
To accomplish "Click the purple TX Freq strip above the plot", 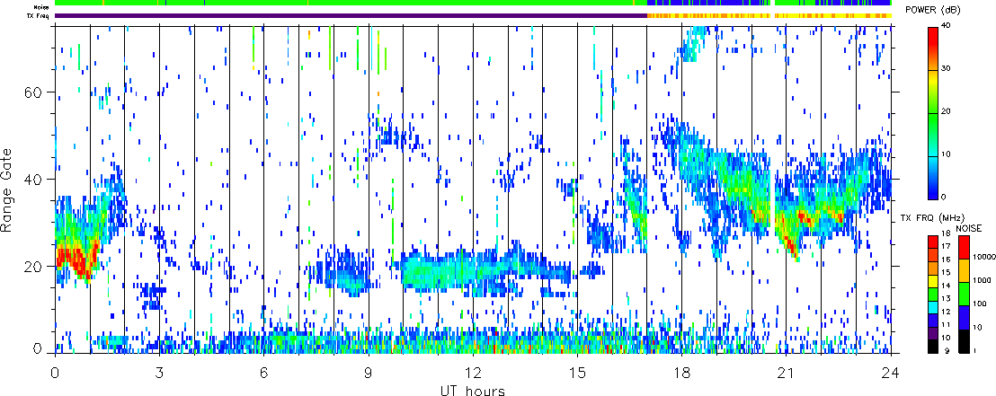I will tap(351, 16).
